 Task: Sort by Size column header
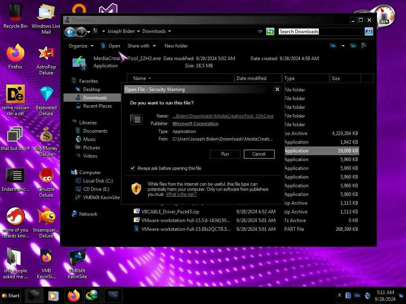click(345, 78)
